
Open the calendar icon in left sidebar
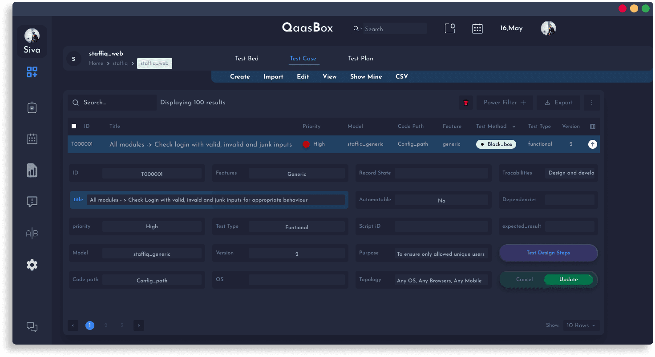(x=32, y=139)
